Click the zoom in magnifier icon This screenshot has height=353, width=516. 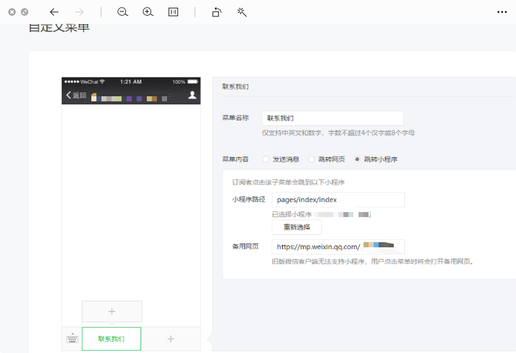pyautogui.click(x=148, y=12)
